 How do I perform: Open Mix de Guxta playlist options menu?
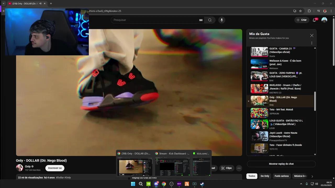tap(312, 43)
